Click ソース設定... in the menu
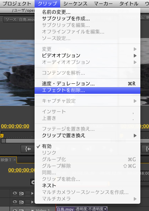The image size is (149, 211). pos(87,38)
